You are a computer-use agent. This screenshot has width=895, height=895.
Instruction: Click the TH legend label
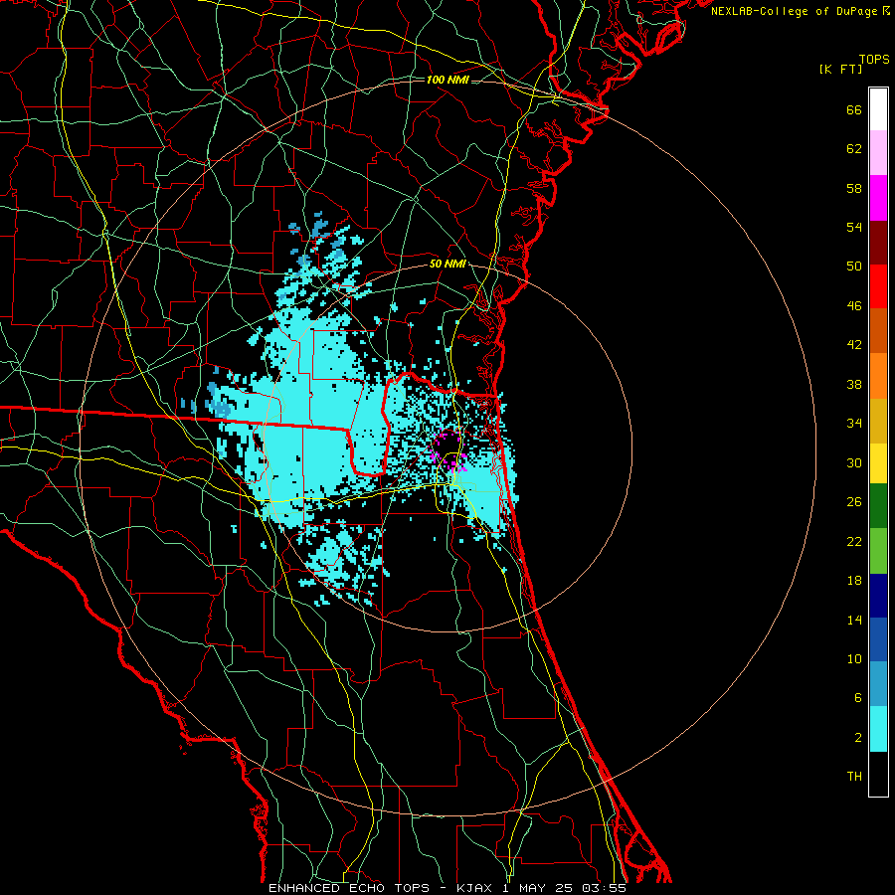tap(854, 777)
